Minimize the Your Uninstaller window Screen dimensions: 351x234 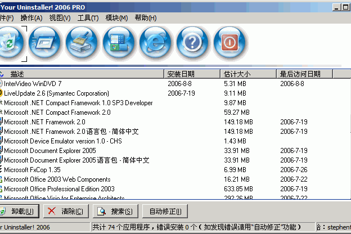[x=336, y=7]
